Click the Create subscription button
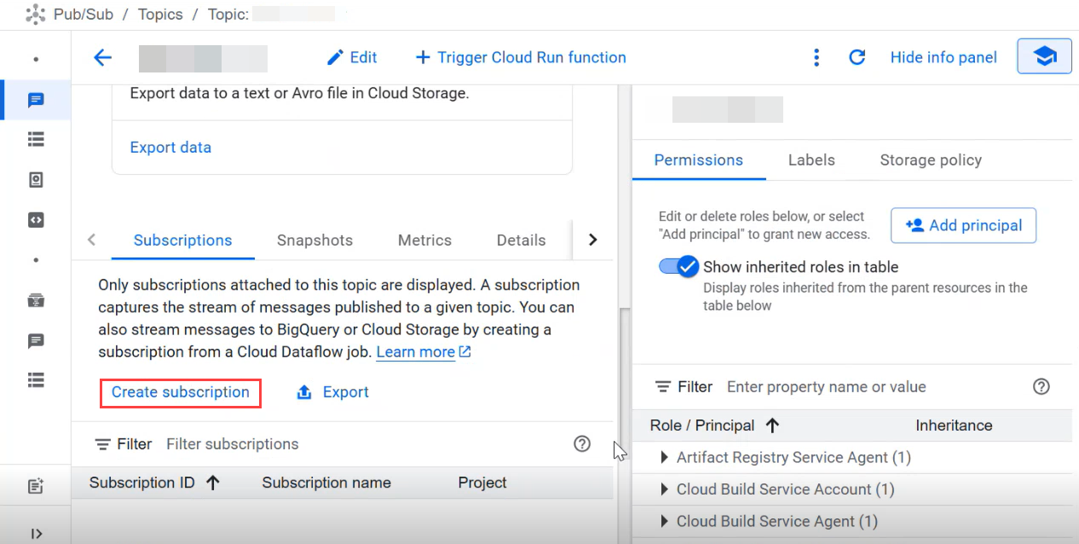The height and width of the screenshot is (544, 1079). (181, 392)
